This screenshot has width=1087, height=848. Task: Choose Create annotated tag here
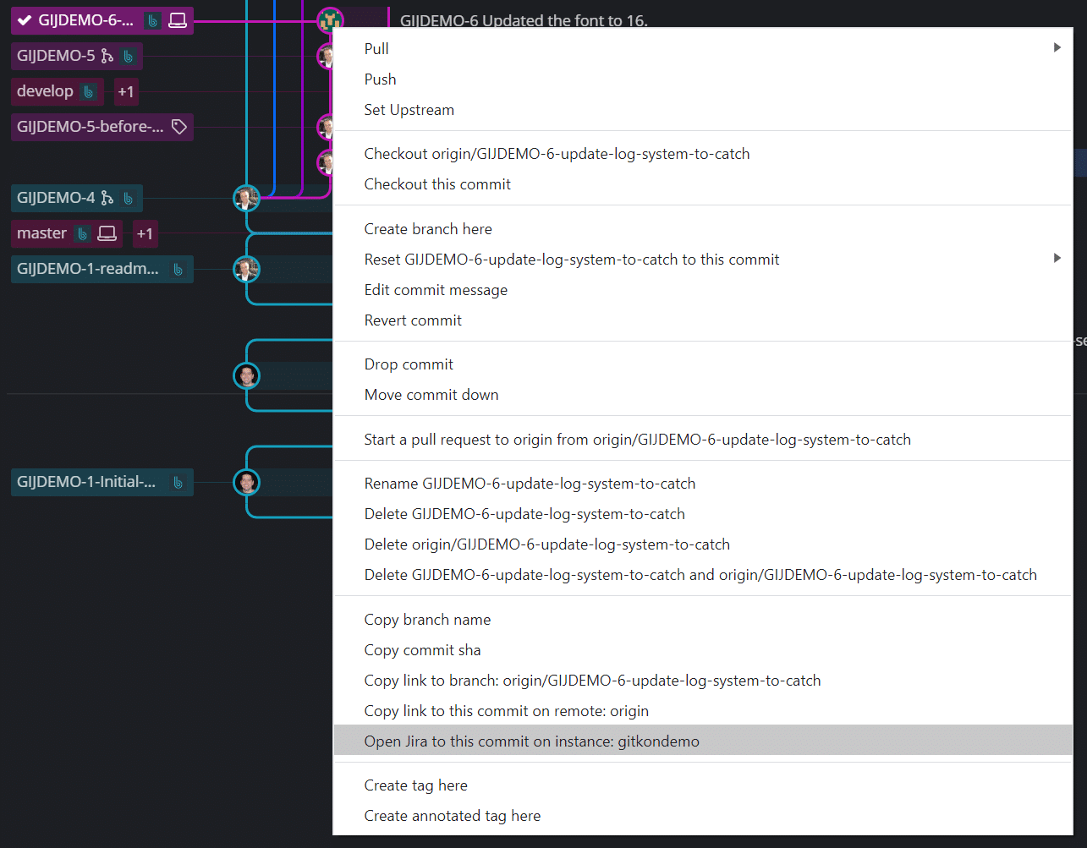[453, 815]
